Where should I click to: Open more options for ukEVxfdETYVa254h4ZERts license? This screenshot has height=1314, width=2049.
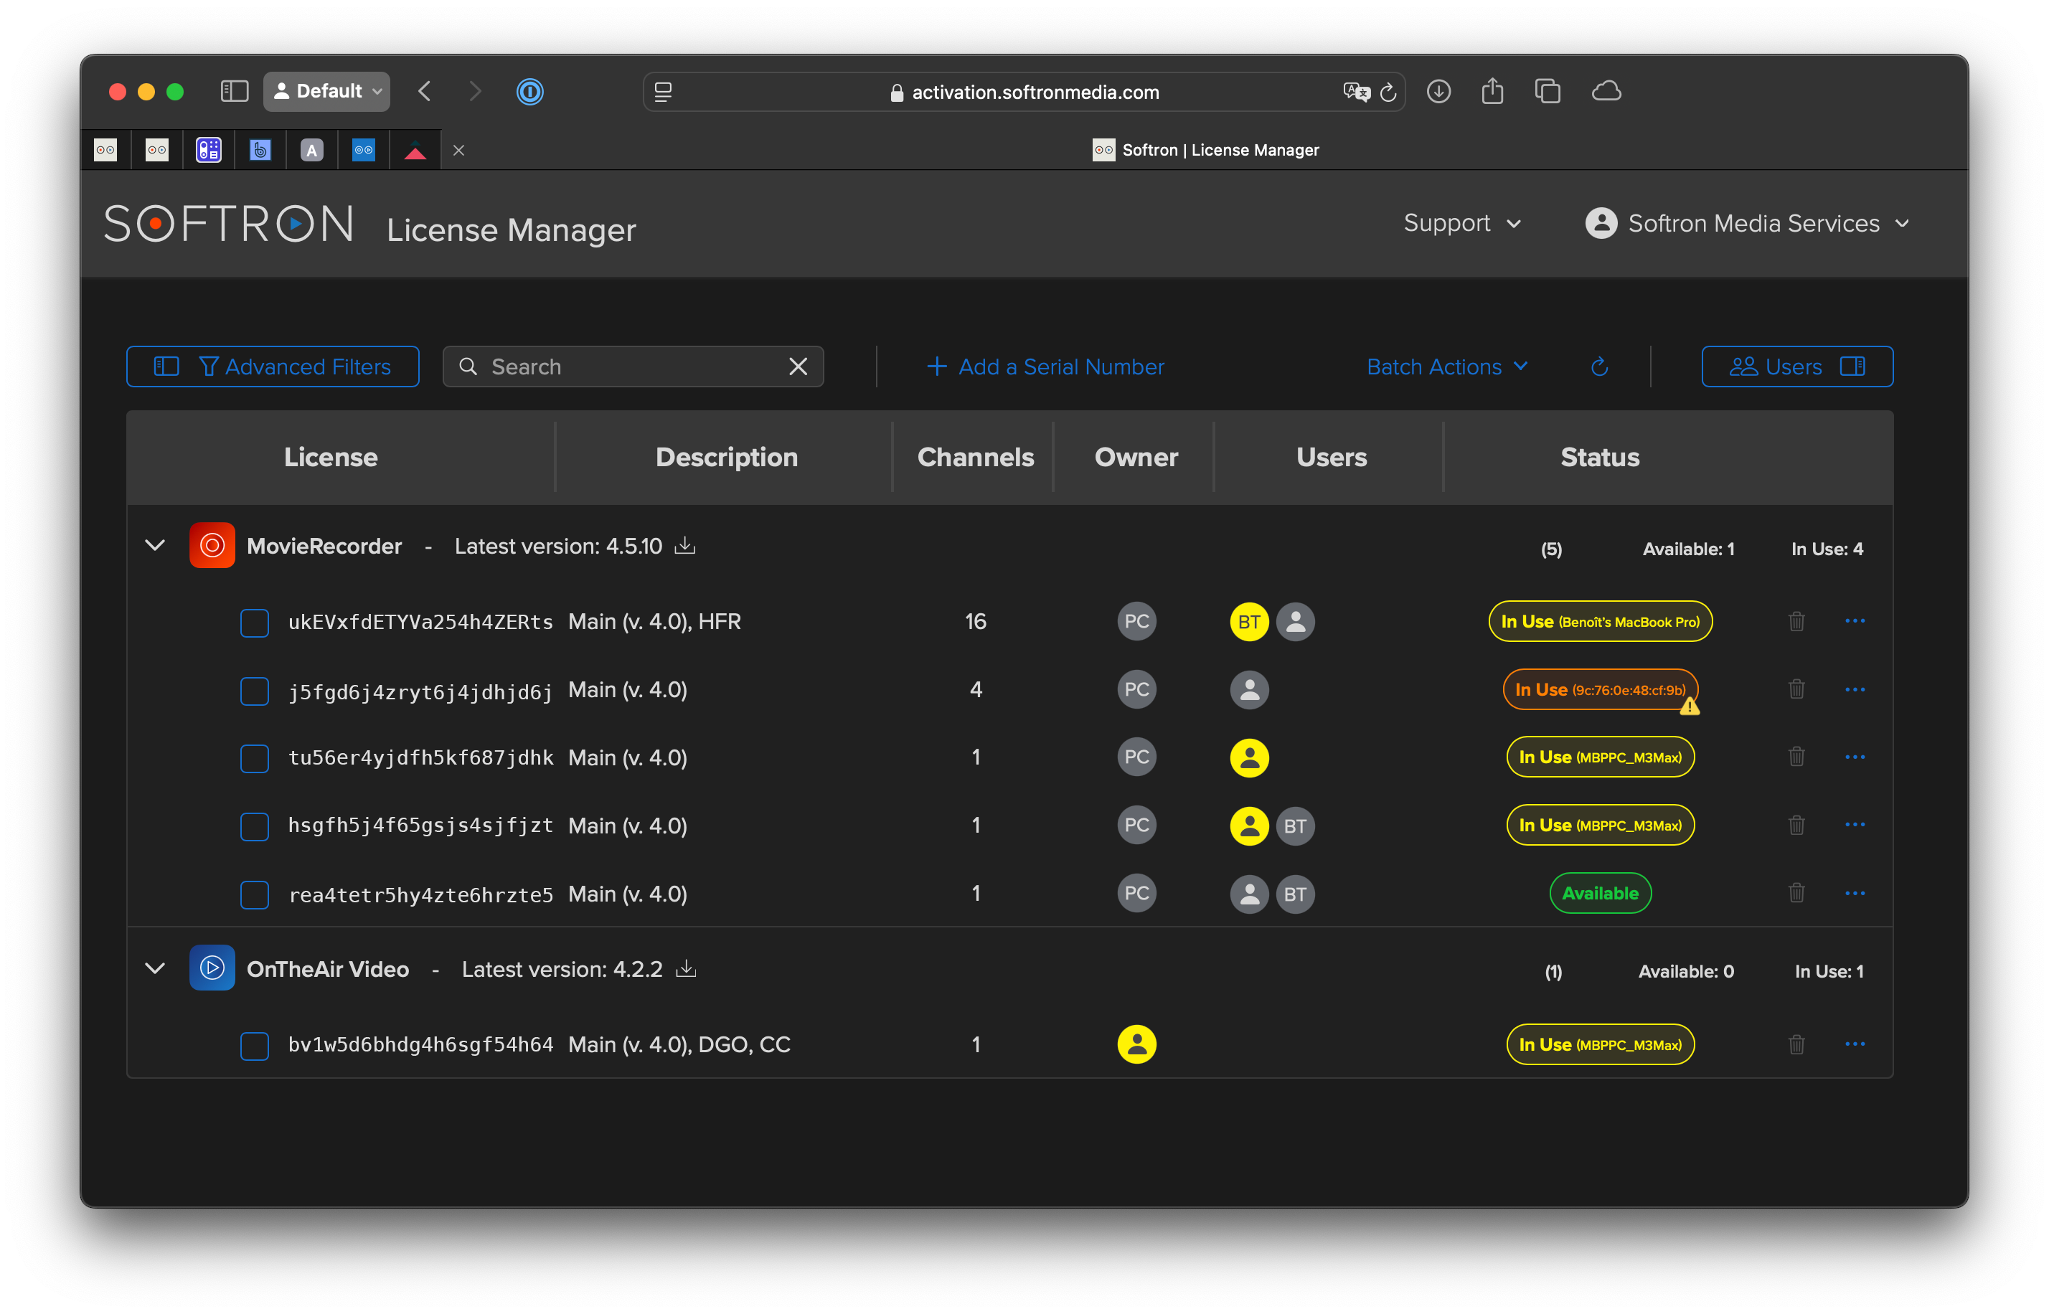[x=1854, y=620]
